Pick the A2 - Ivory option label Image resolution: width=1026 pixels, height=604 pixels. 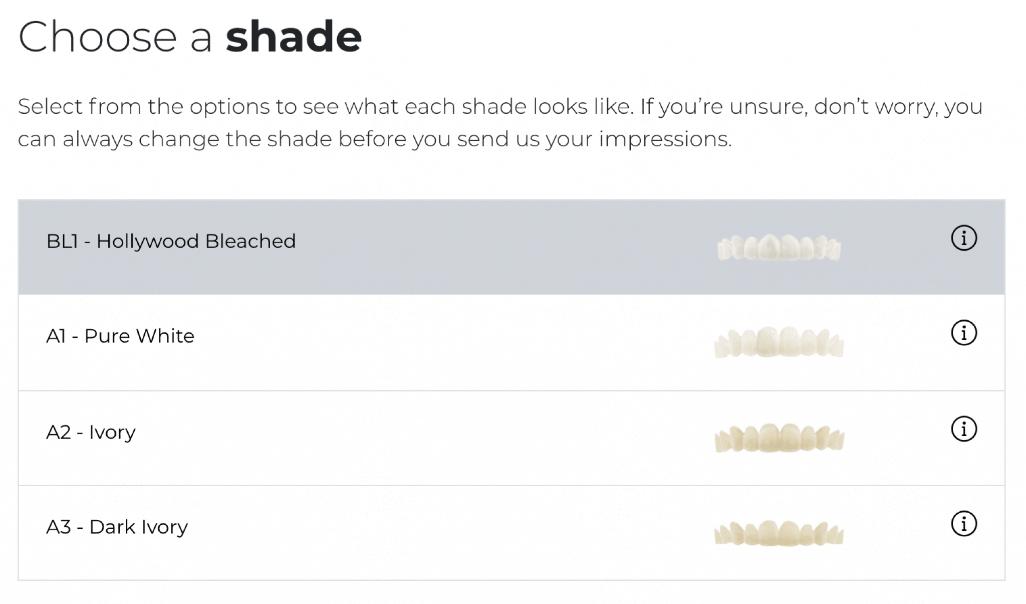91,432
